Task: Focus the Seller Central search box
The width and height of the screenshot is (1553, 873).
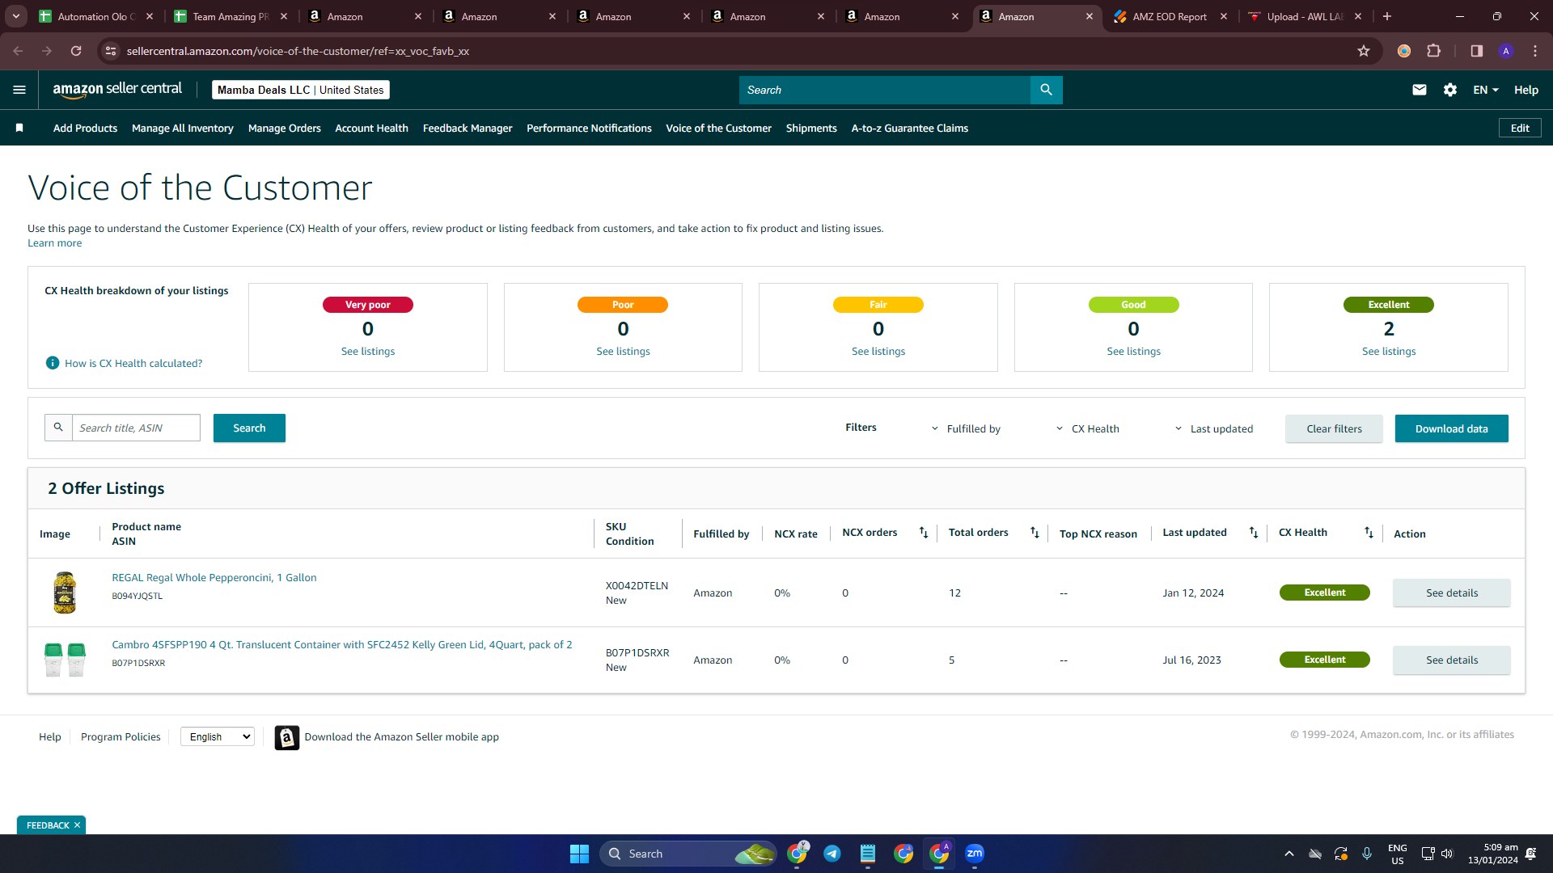Action: coord(885,90)
